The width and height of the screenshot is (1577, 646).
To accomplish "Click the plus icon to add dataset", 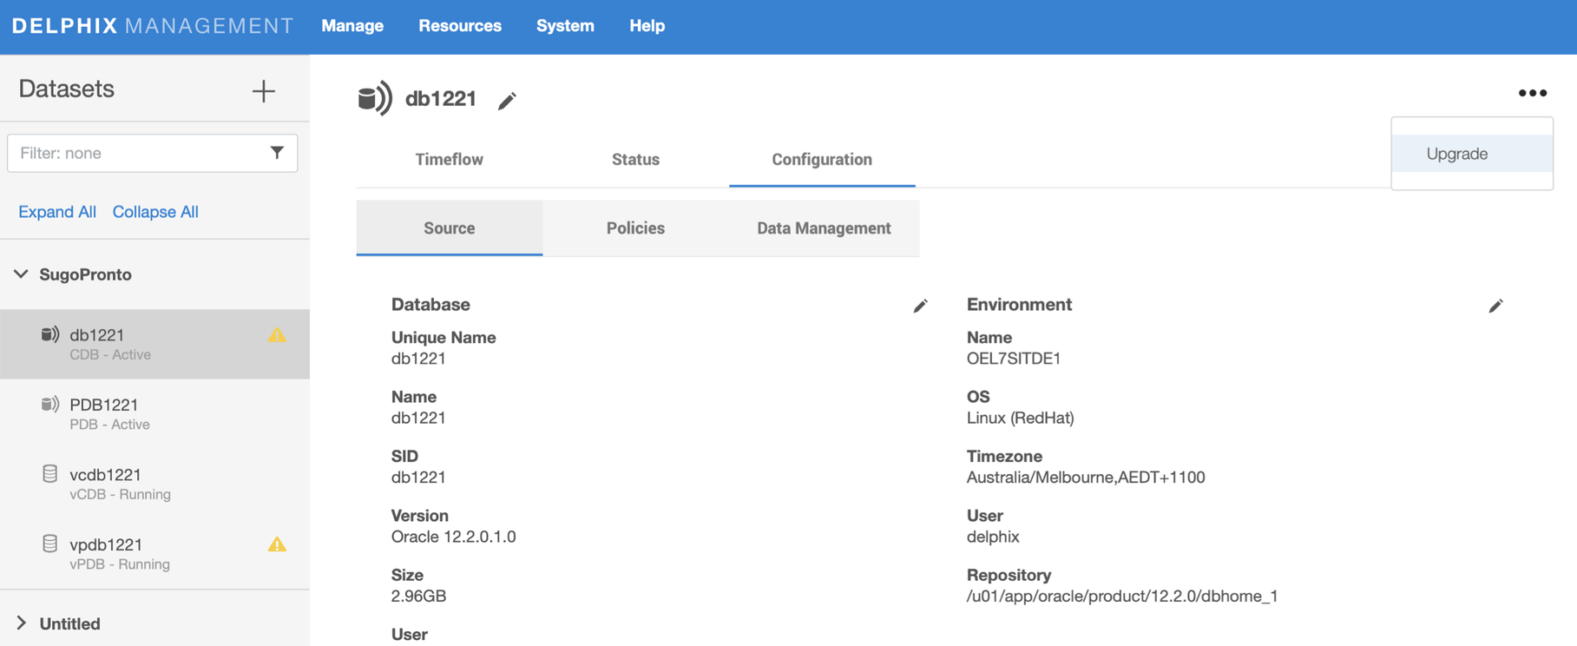I will 263,91.
